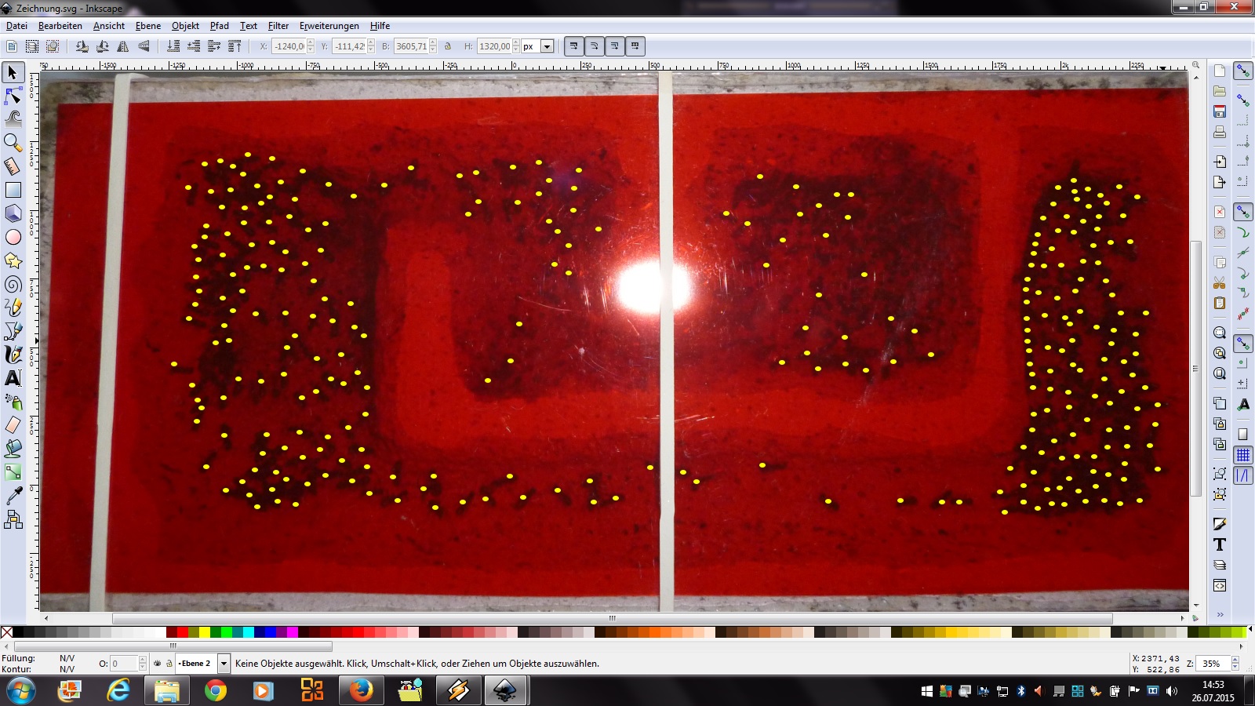Open the px unit dropdown
The width and height of the screenshot is (1255, 706).
547,46
